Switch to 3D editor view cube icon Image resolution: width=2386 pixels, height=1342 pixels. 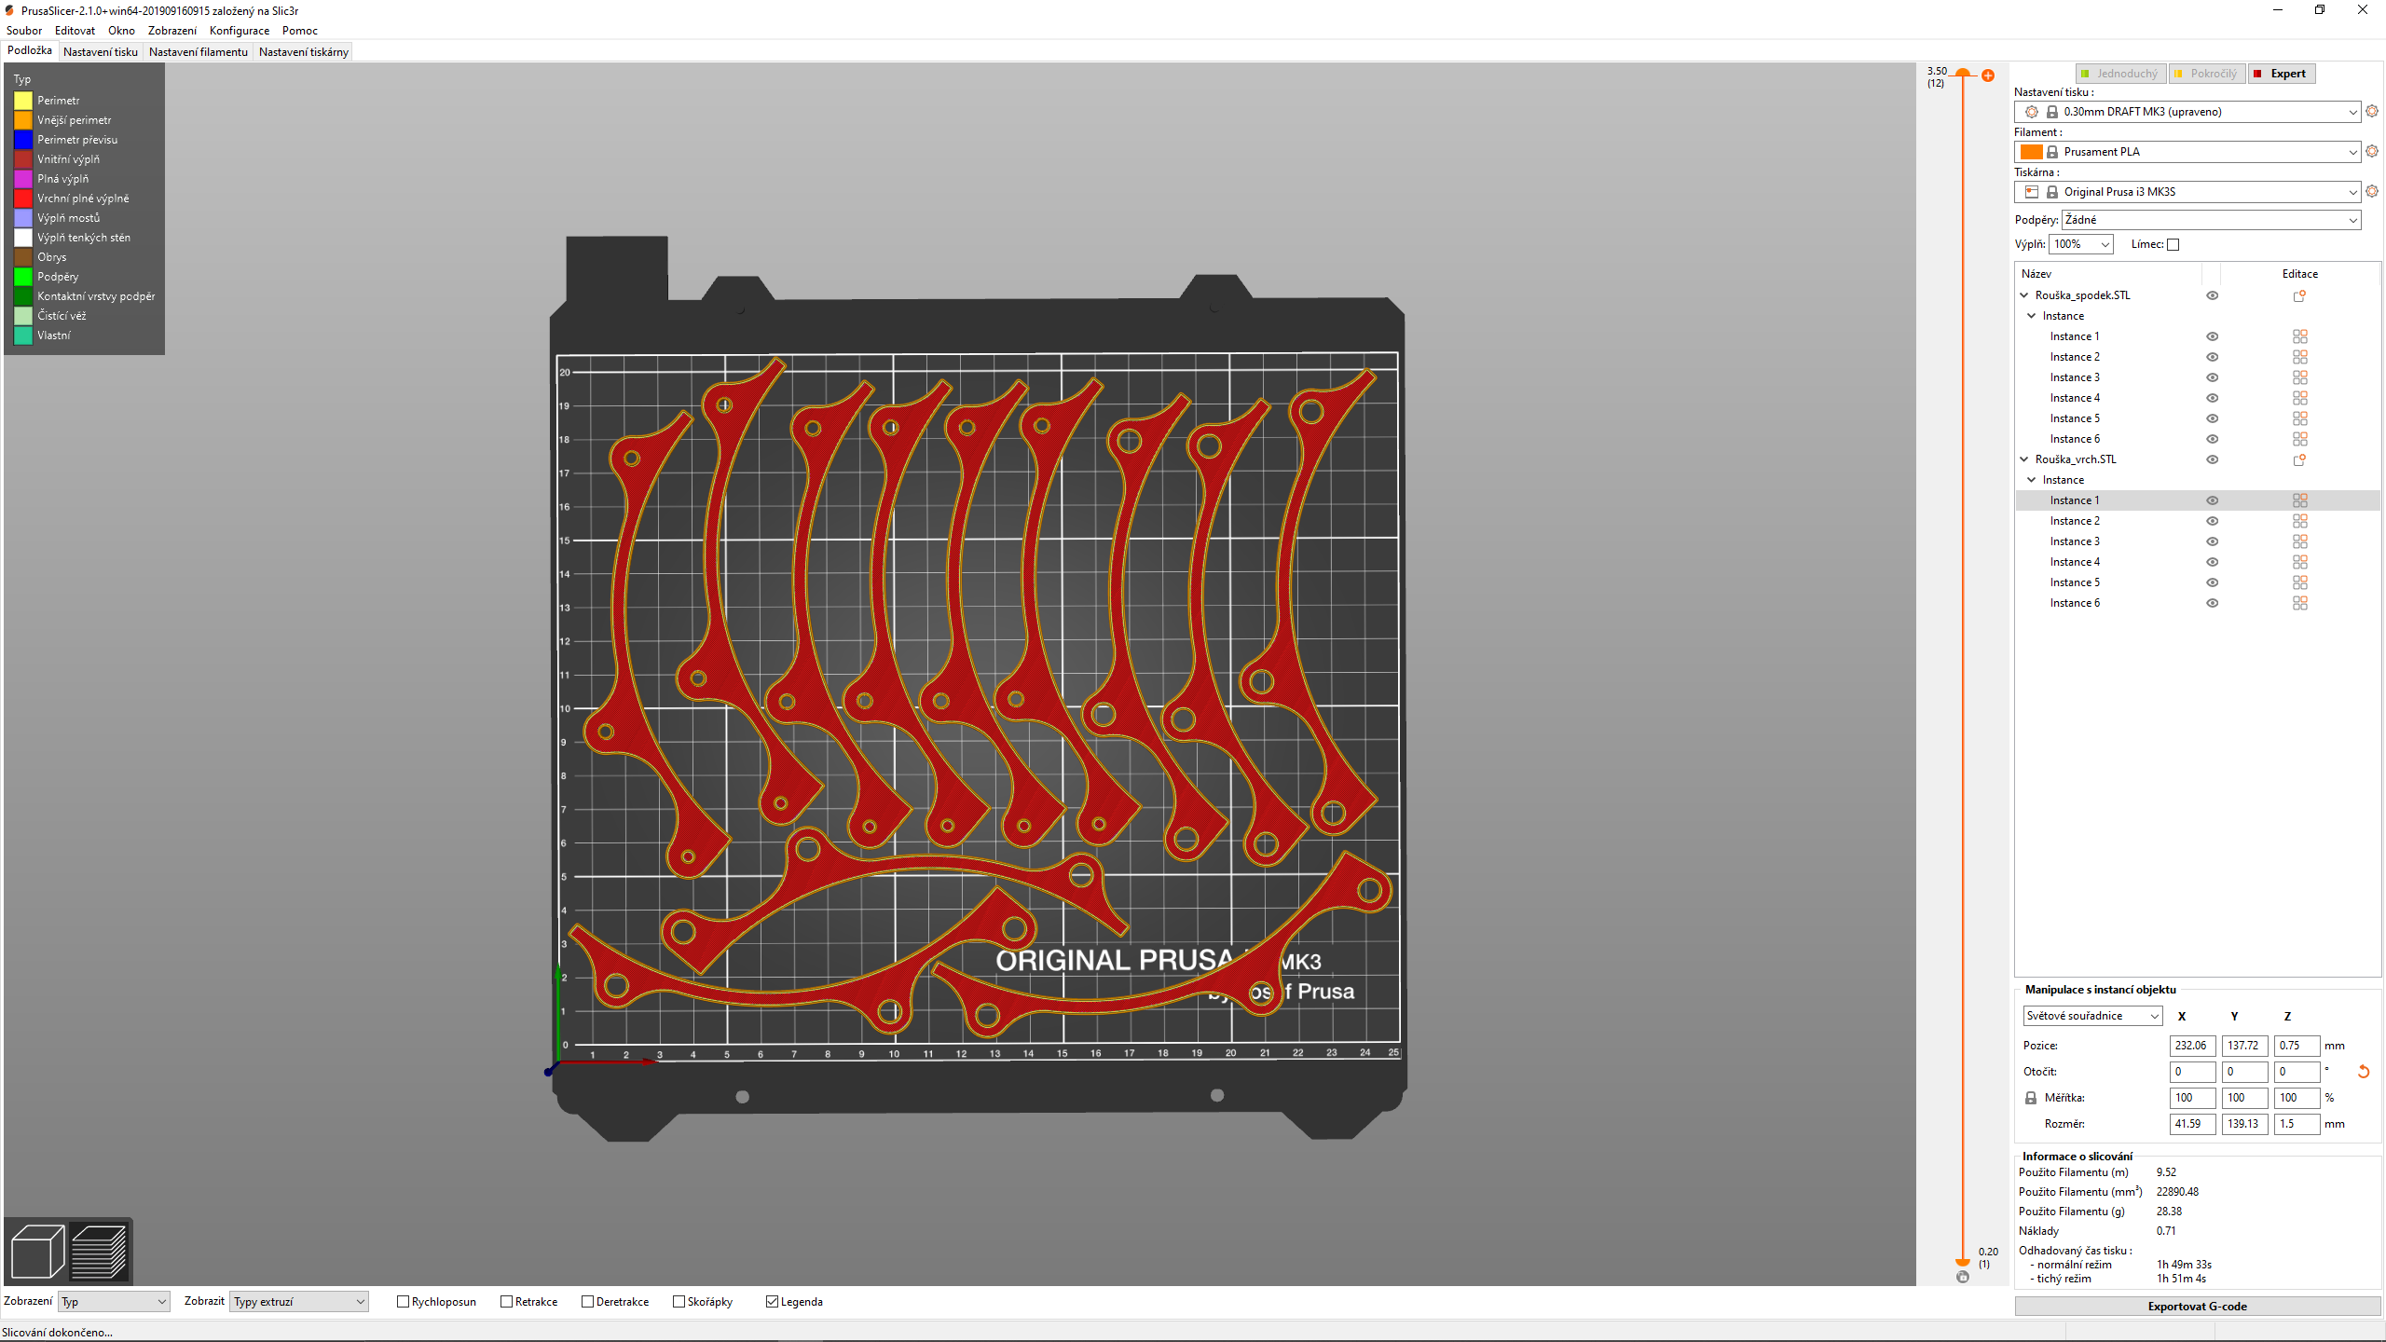point(37,1251)
